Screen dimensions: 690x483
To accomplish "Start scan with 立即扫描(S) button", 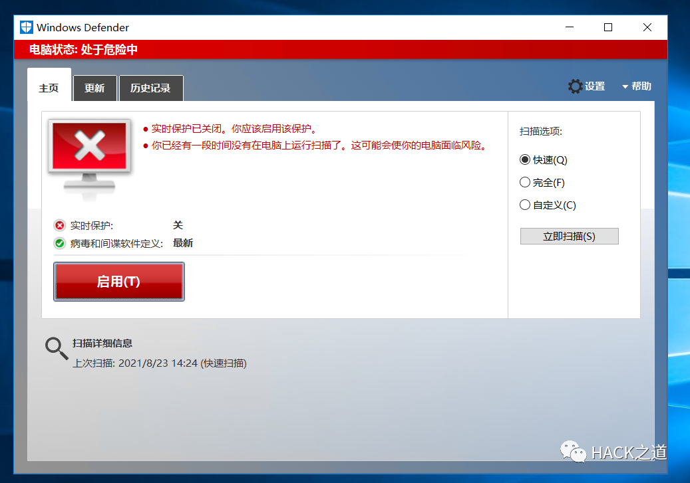I will (x=569, y=236).
